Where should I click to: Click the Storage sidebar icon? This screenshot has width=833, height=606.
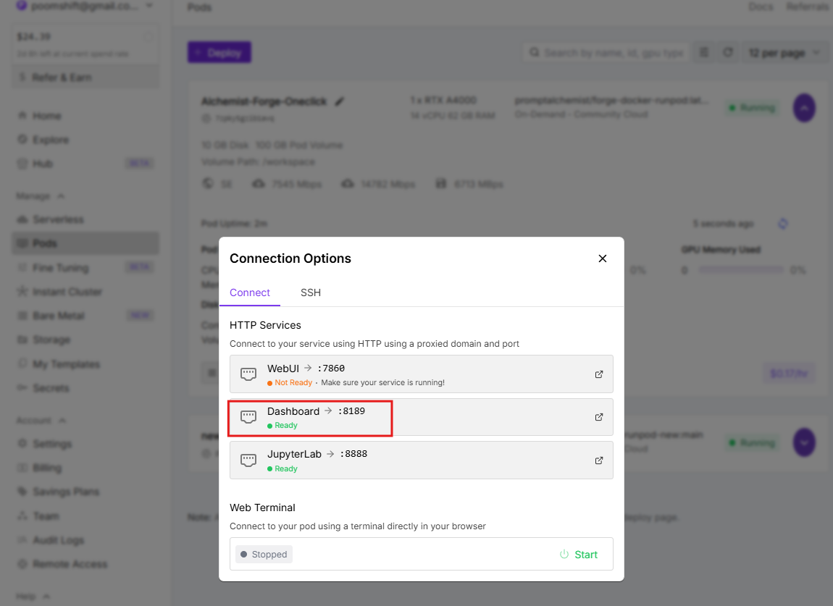point(22,340)
